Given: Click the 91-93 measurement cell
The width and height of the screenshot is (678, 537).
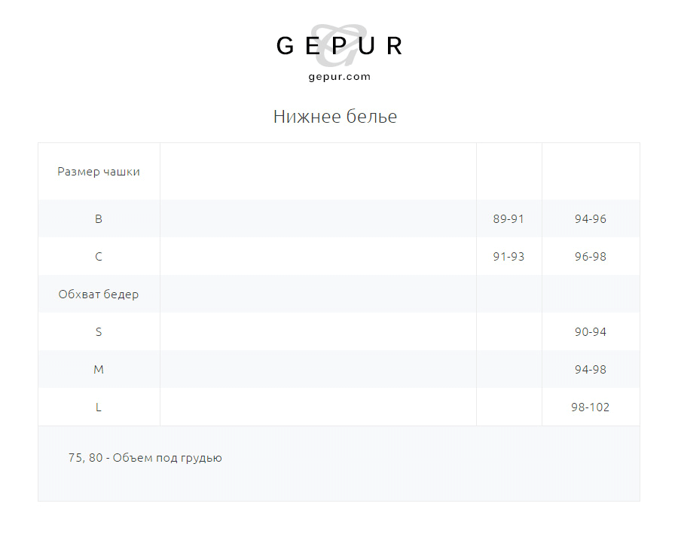Looking at the screenshot, I should pyautogui.click(x=508, y=257).
